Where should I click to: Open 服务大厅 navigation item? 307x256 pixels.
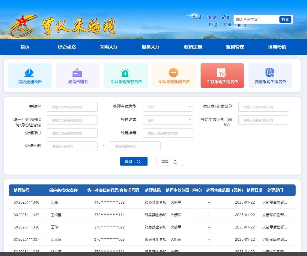pos(151,47)
